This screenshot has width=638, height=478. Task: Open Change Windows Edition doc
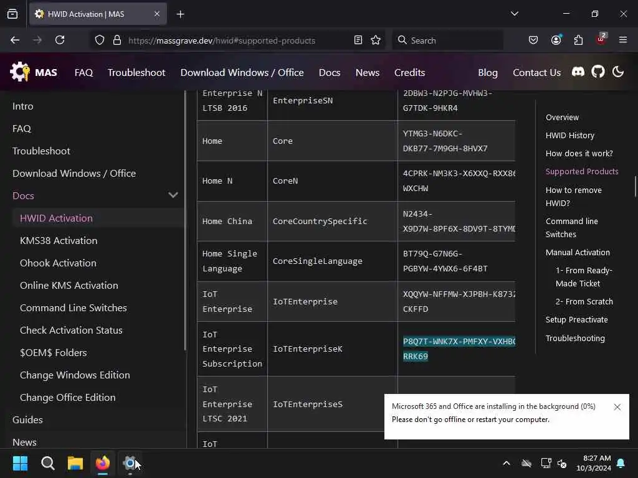[x=75, y=375]
